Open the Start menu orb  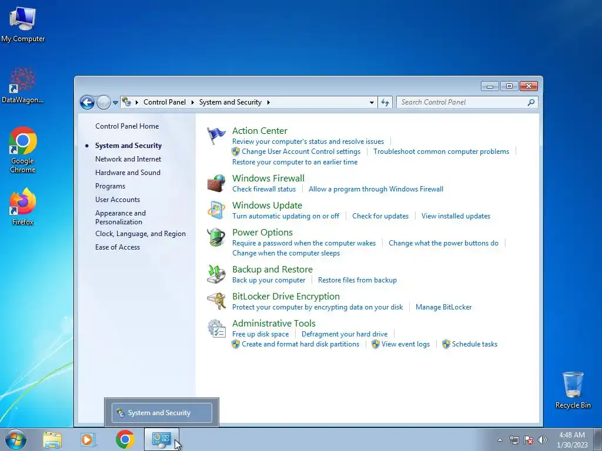tap(16, 439)
